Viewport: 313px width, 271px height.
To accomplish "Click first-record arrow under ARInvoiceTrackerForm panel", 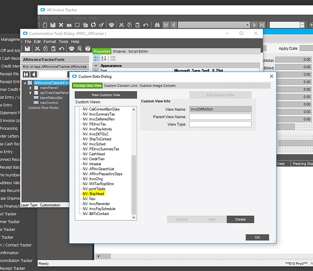I will (26, 74).
